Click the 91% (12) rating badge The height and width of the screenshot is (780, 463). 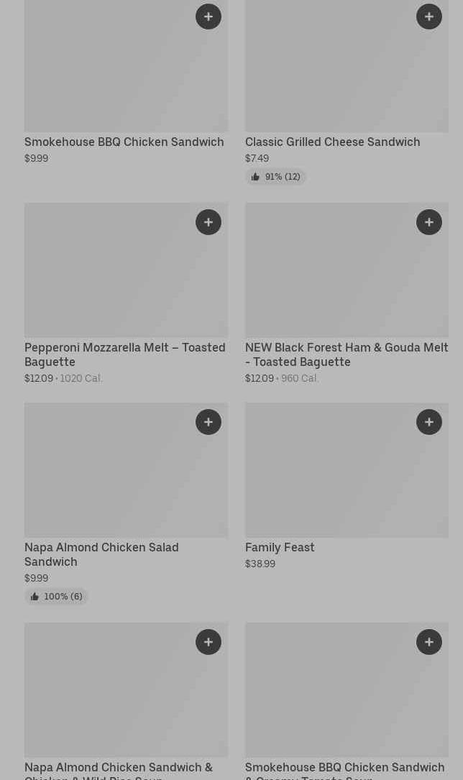point(275,177)
